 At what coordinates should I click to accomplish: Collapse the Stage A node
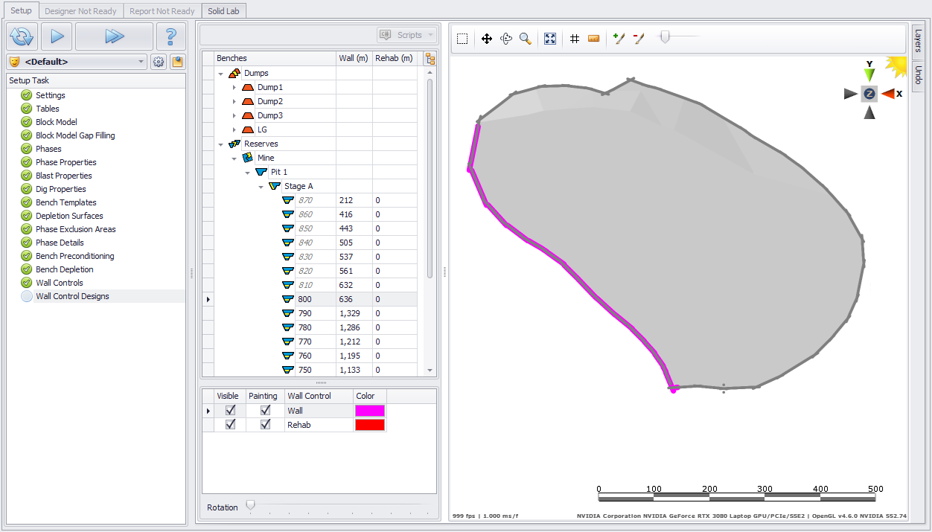point(261,187)
